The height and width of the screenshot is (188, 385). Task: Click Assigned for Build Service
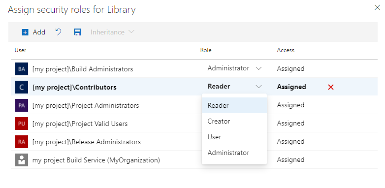(290, 160)
